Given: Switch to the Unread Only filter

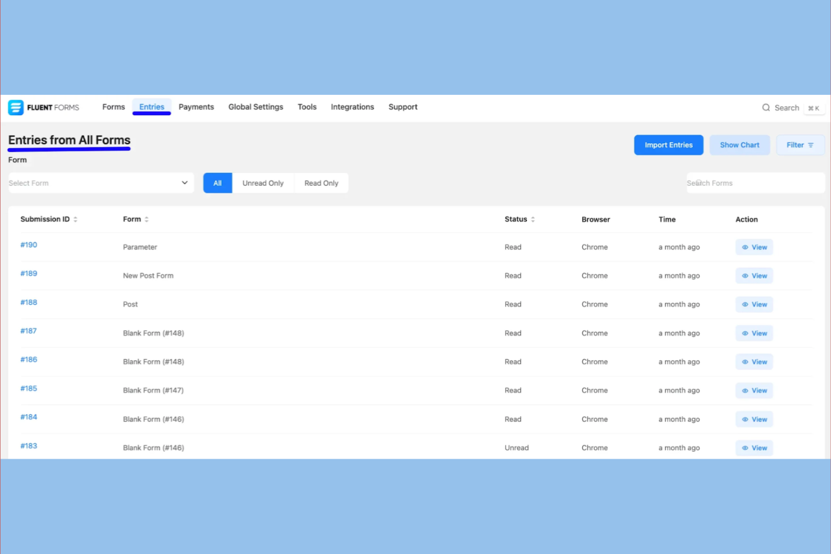Looking at the screenshot, I should pyautogui.click(x=263, y=182).
